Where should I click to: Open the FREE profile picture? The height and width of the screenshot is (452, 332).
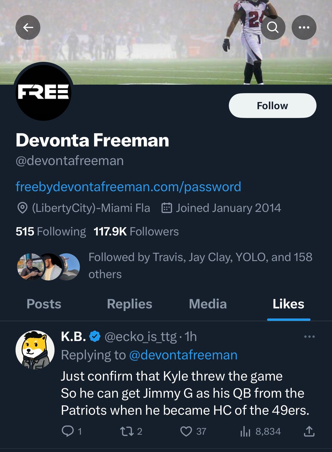point(43,92)
